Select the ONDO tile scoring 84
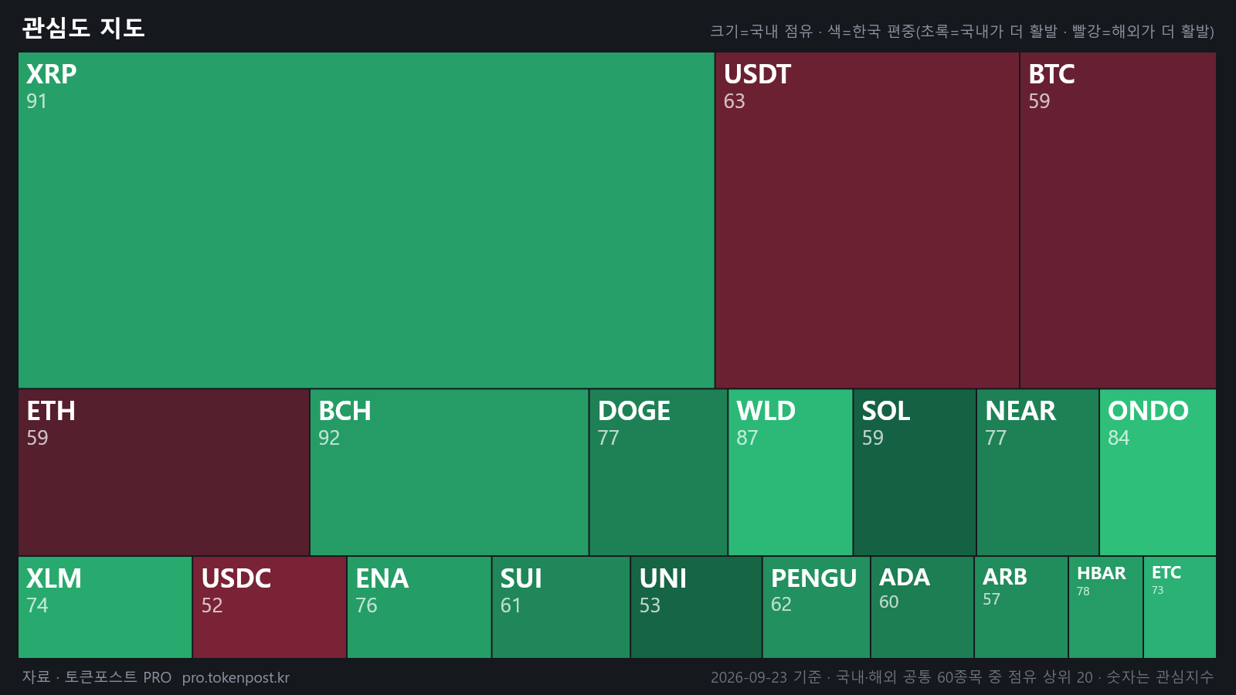The height and width of the screenshot is (695, 1236). (x=1158, y=472)
